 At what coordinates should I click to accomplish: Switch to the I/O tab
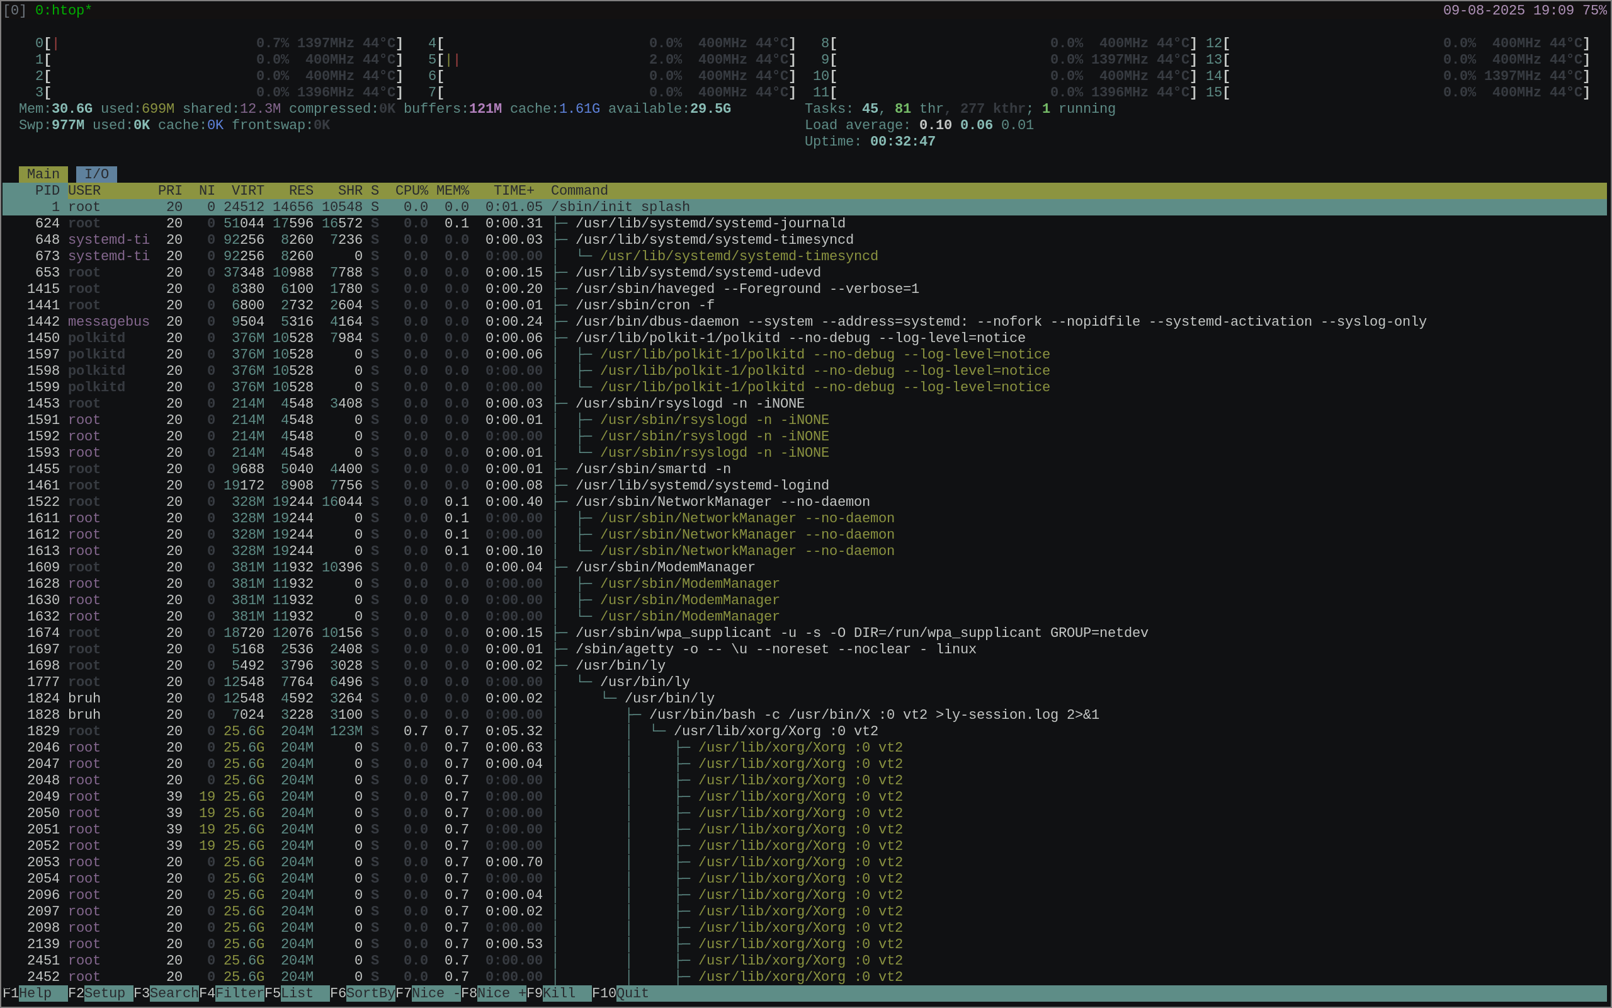pos(97,174)
